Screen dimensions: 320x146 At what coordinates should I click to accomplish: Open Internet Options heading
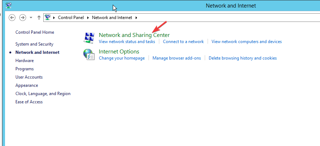click(x=119, y=52)
